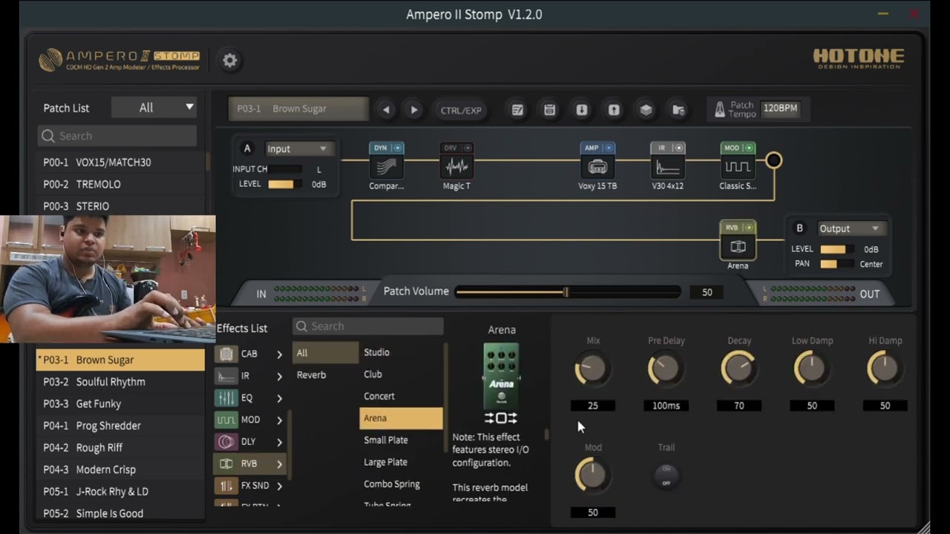The image size is (950, 534).
Task: Click the Effects List Search field
Action: point(368,326)
